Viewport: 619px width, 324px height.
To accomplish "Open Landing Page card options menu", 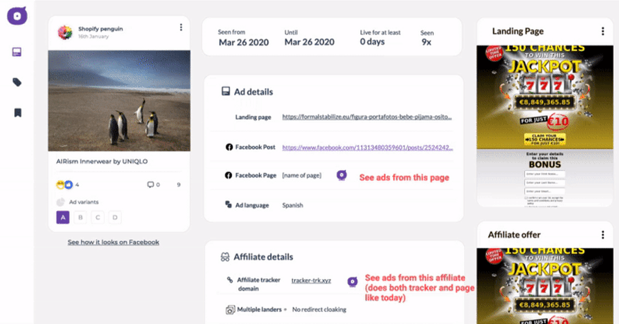I will coord(602,31).
